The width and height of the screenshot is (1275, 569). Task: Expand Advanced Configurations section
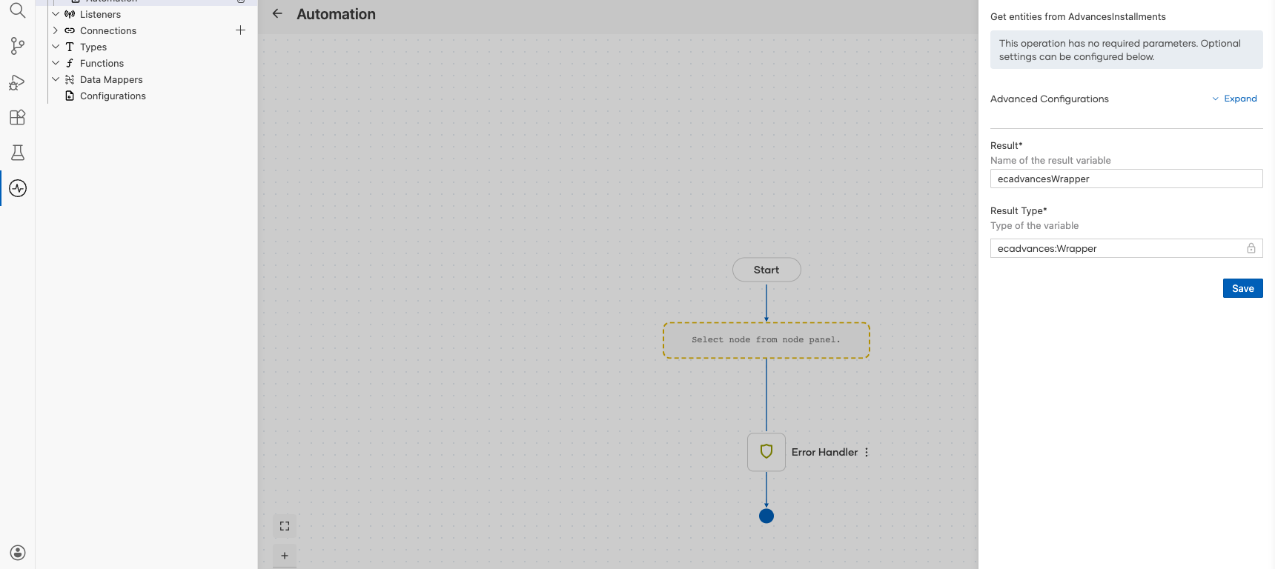coord(1235,99)
